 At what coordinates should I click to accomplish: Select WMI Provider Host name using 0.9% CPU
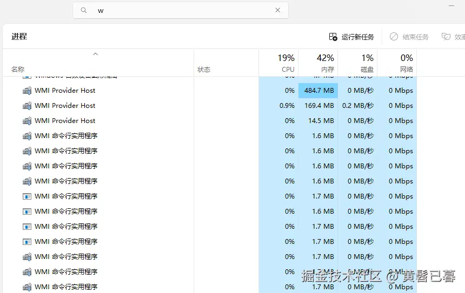pyautogui.click(x=65, y=106)
